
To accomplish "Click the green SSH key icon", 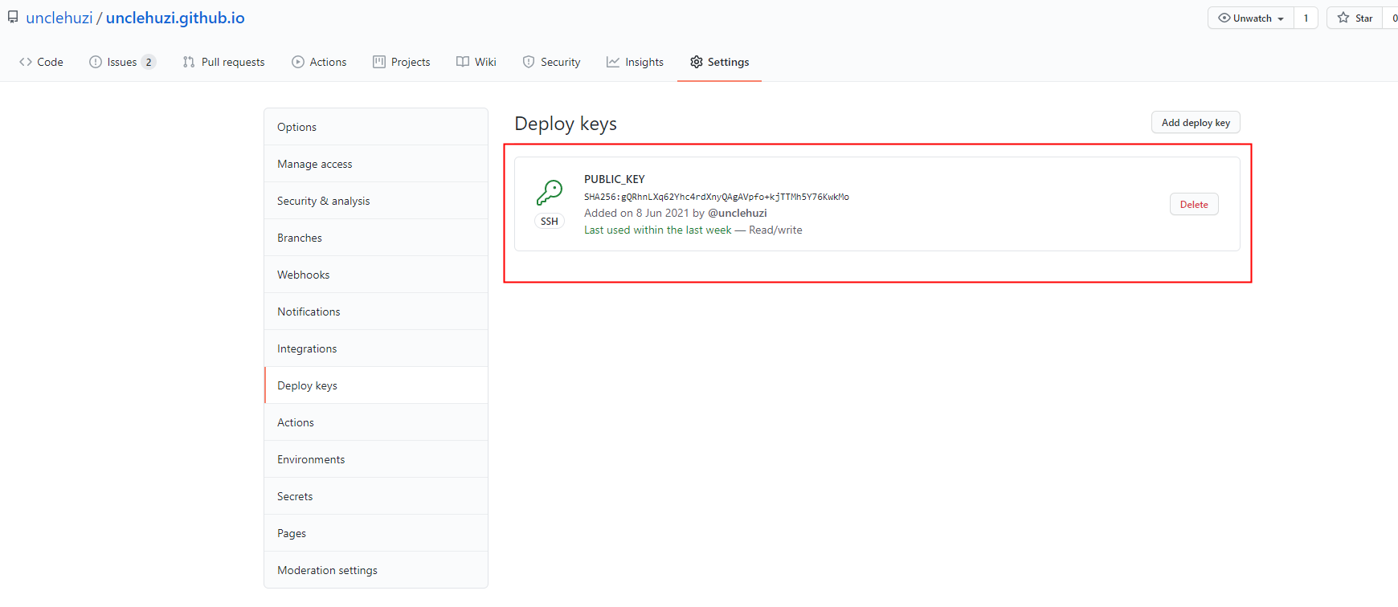I will click(x=550, y=193).
